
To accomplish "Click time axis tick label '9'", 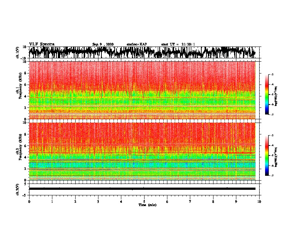I will coord(236,202).
